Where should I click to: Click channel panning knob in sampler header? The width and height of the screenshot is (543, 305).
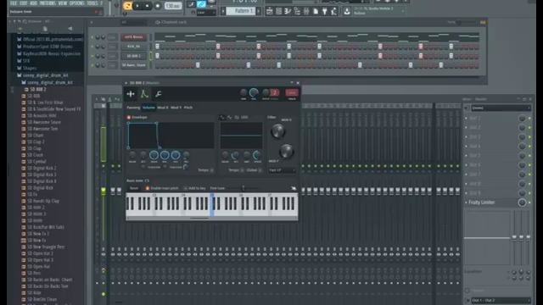coord(244,92)
